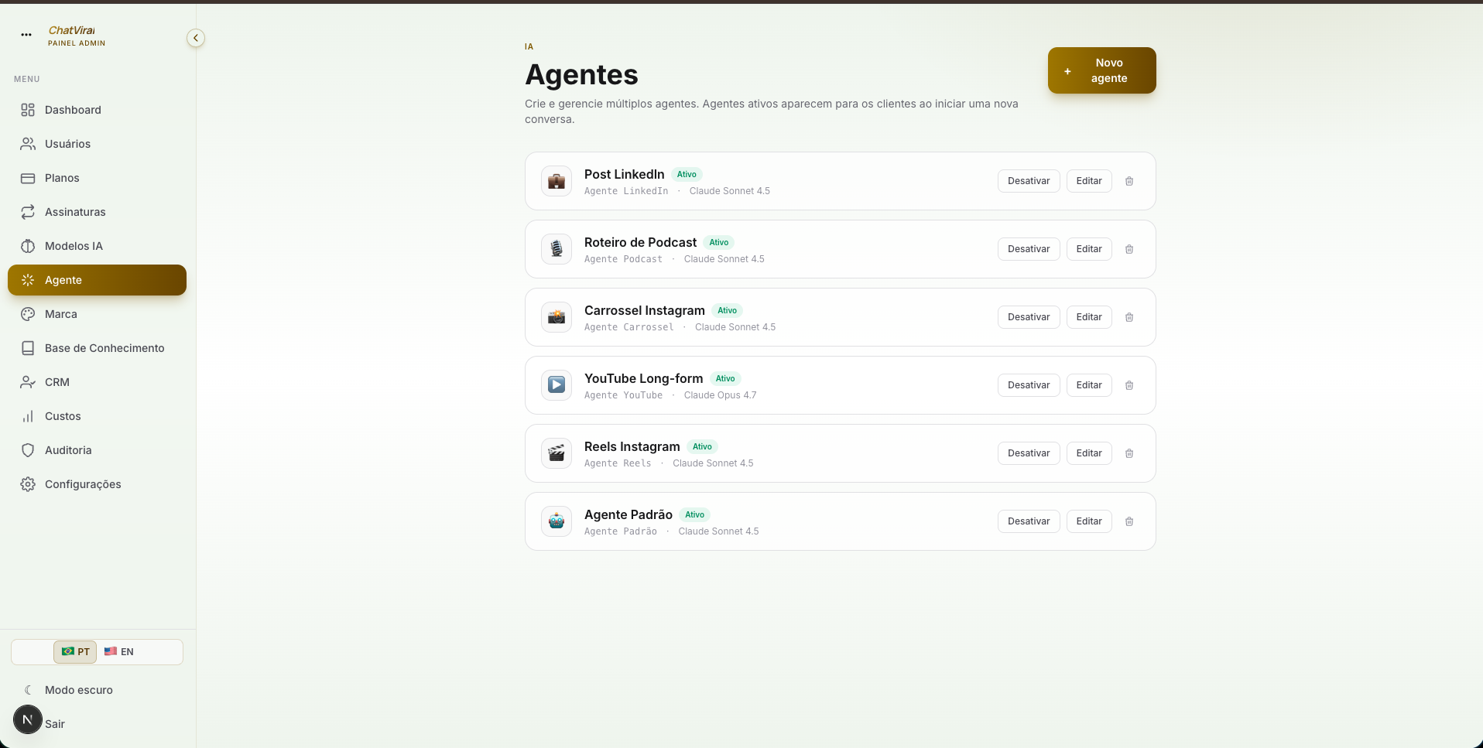Edit the Carrossel Instagram agent
The height and width of the screenshot is (748, 1483).
(1089, 317)
